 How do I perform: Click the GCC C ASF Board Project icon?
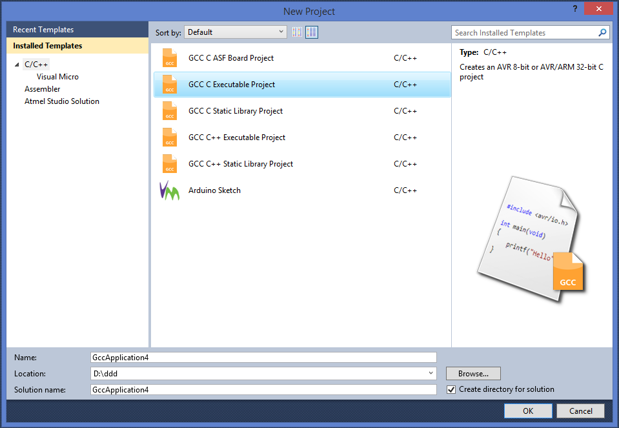[x=170, y=58]
